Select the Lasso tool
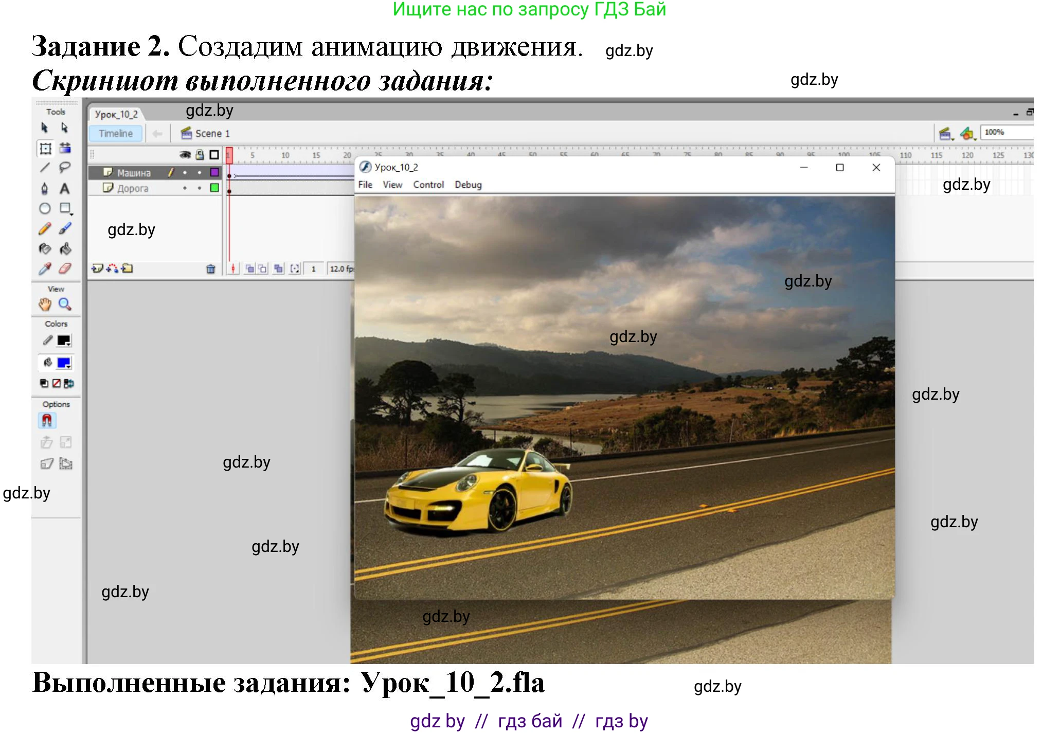Screen dimensions: 1060x733 click(x=65, y=168)
